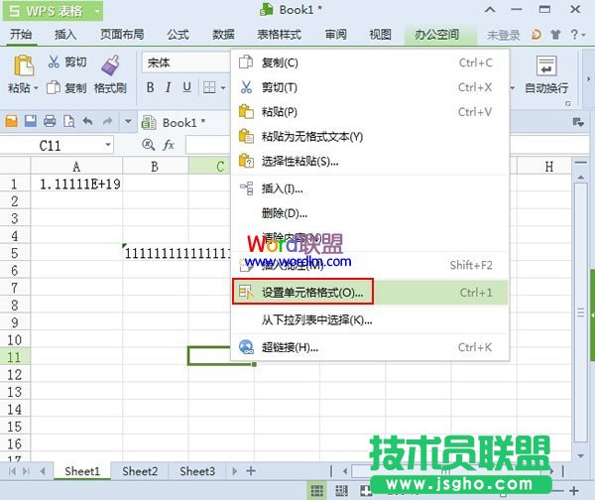The height and width of the screenshot is (500, 595).
Task: Click the Cut scissors icon in ribbon
Action: [54, 62]
